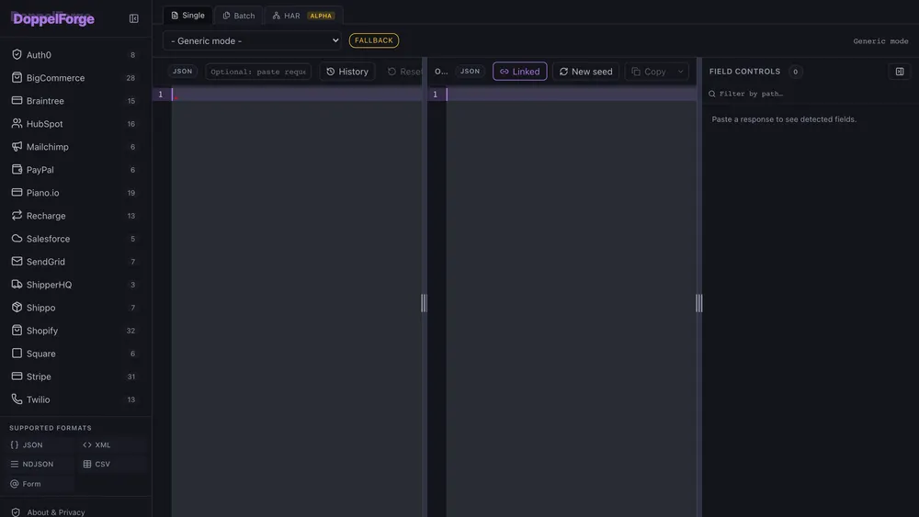Click 'Paste a response to see detected fields.'
Screen dimensions: 919x517
[x=784, y=119]
